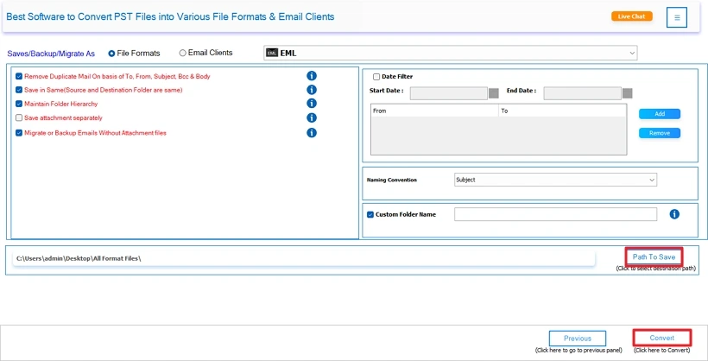Open the Naming Convention Subject dropdown
This screenshot has height=361, width=708.
click(x=555, y=180)
